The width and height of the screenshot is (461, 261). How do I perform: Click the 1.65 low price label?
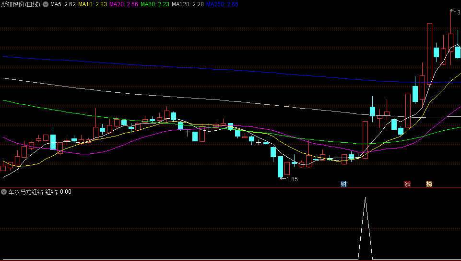(292, 179)
